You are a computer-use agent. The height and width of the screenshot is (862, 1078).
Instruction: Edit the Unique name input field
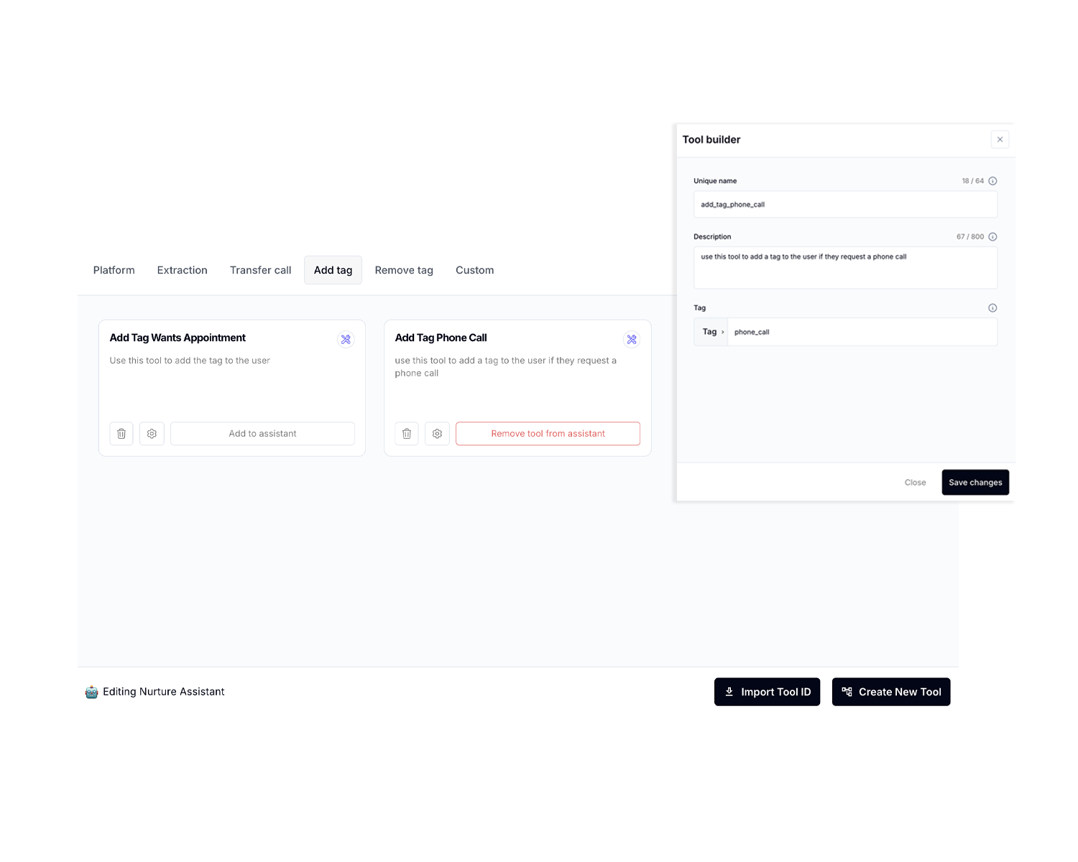845,205
